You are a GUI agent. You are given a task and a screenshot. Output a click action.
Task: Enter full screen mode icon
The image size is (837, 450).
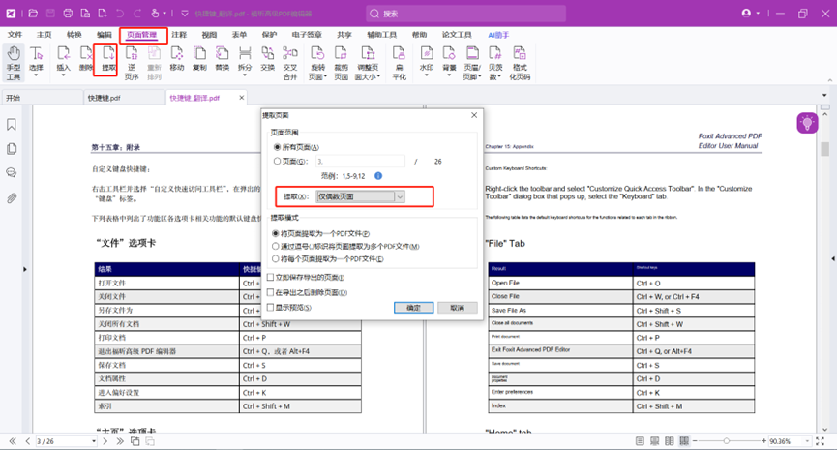(821, 441)
